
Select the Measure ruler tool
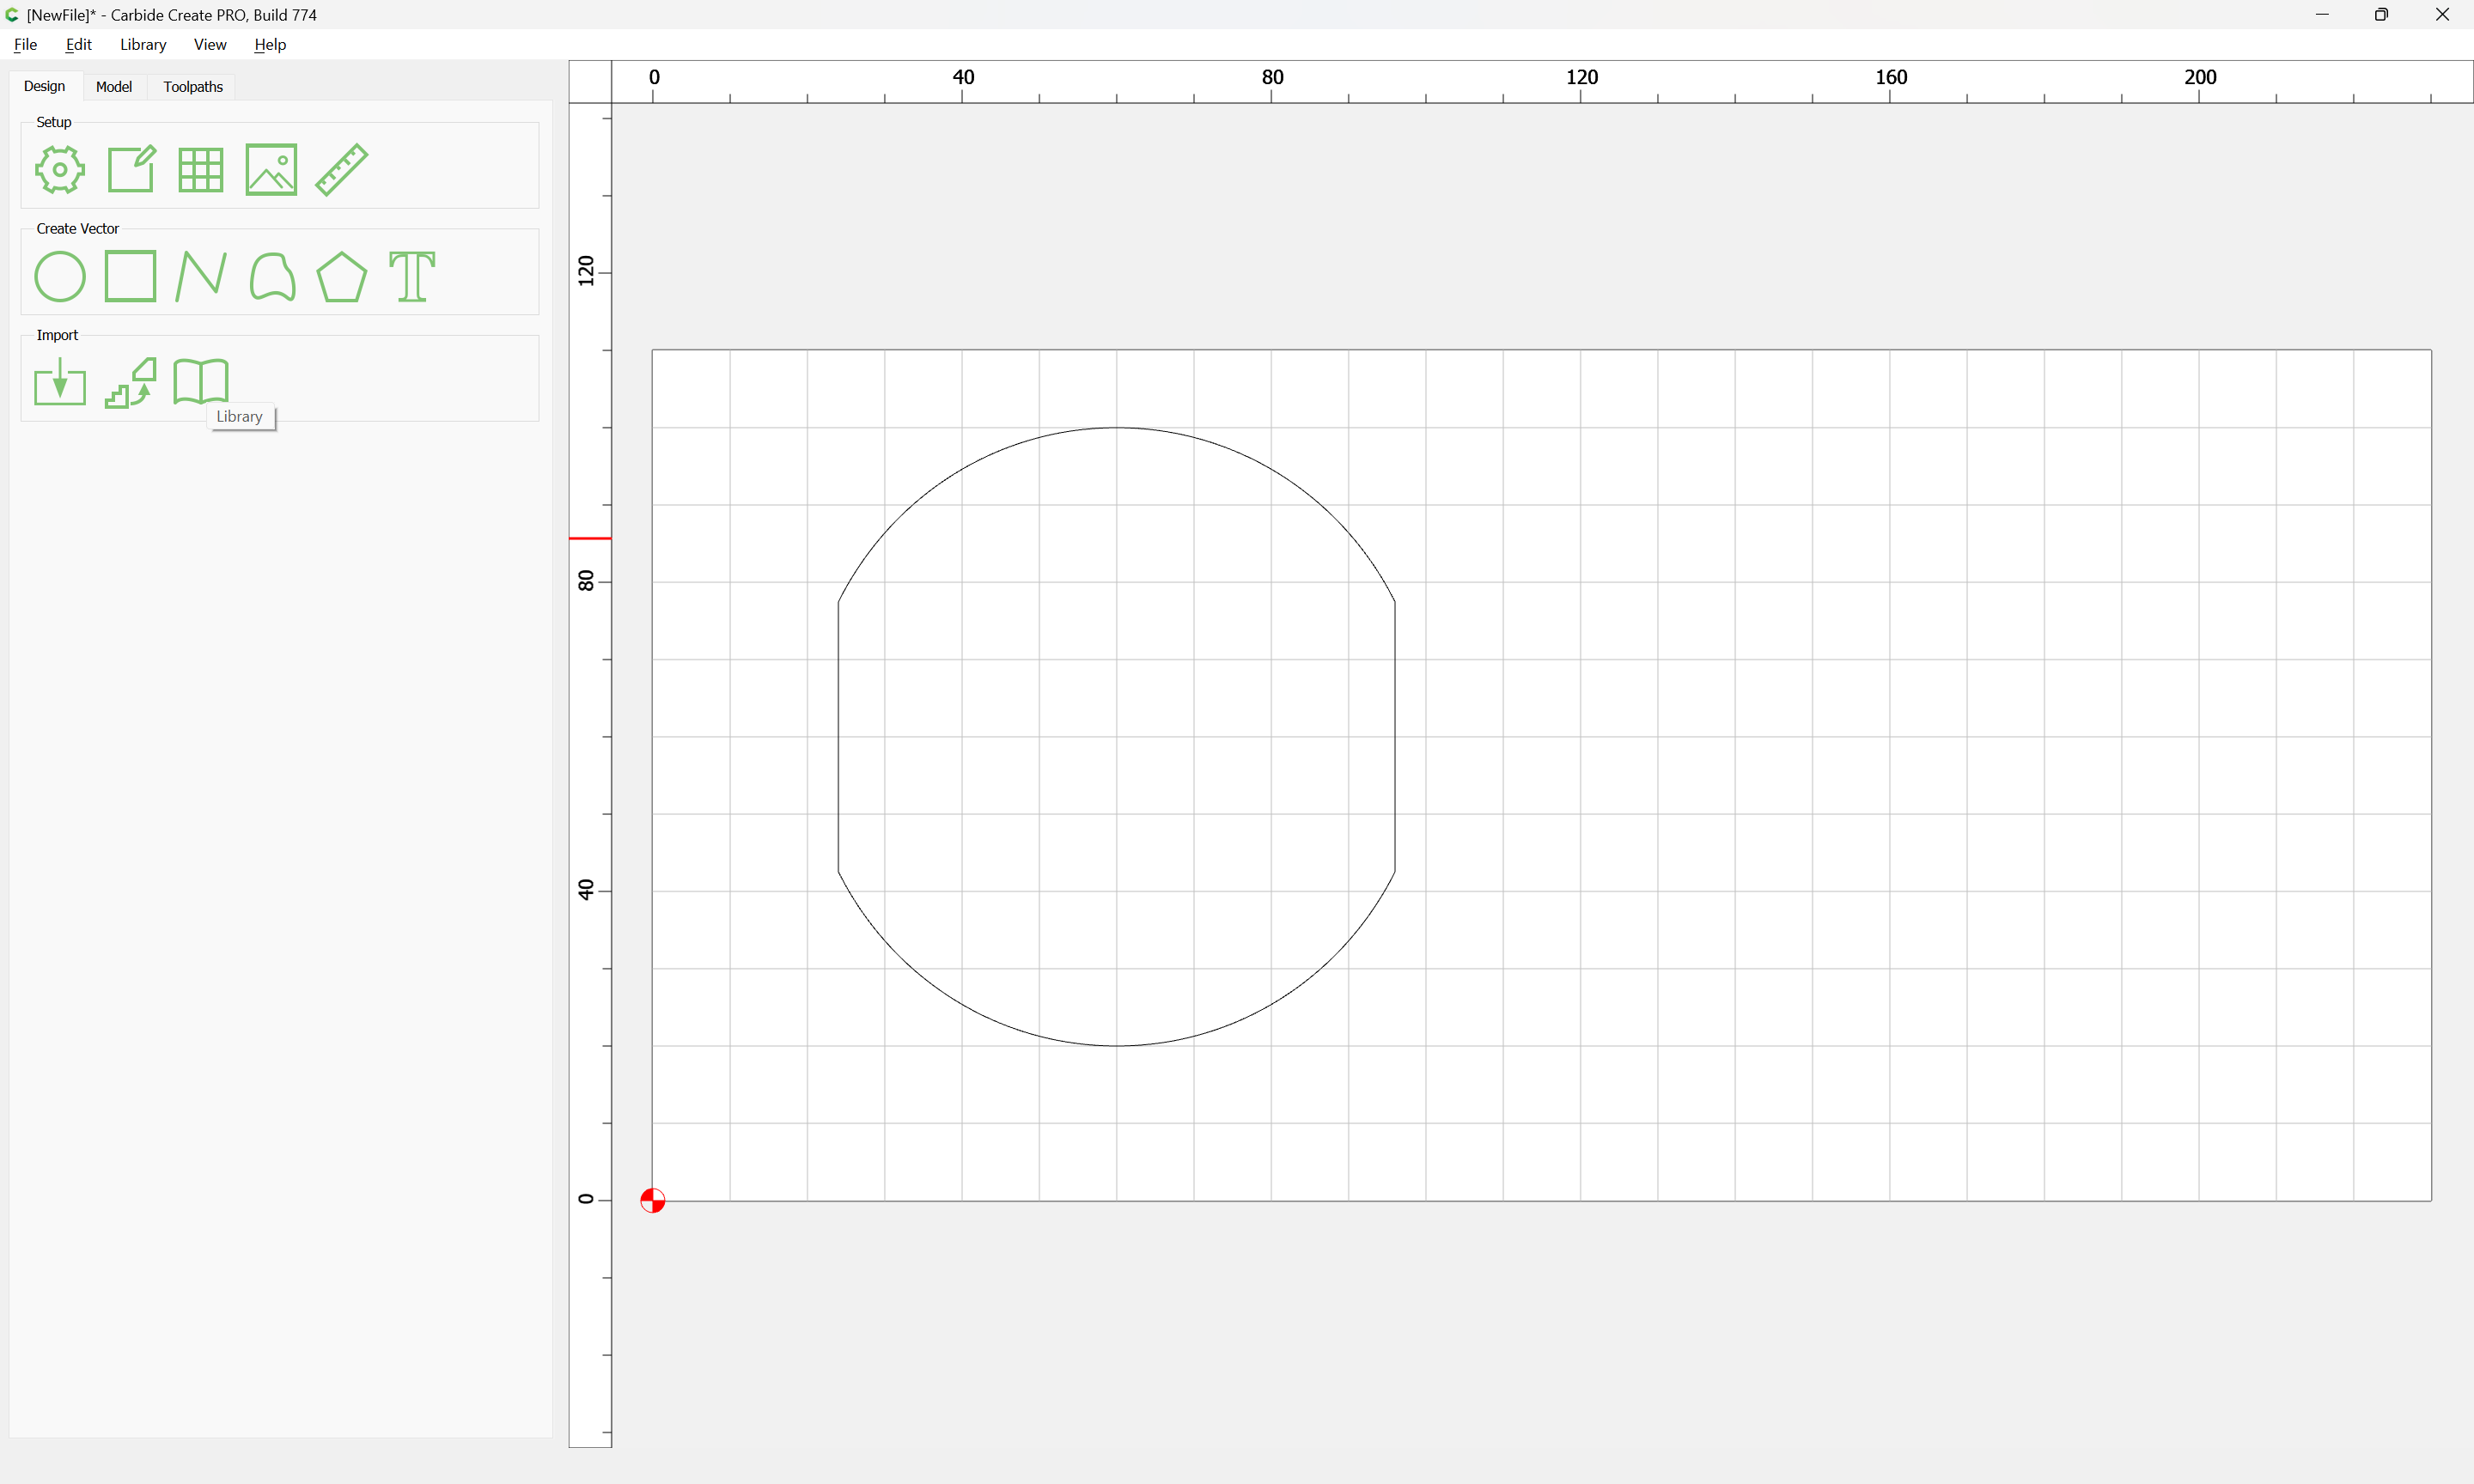tap(342, 169)
